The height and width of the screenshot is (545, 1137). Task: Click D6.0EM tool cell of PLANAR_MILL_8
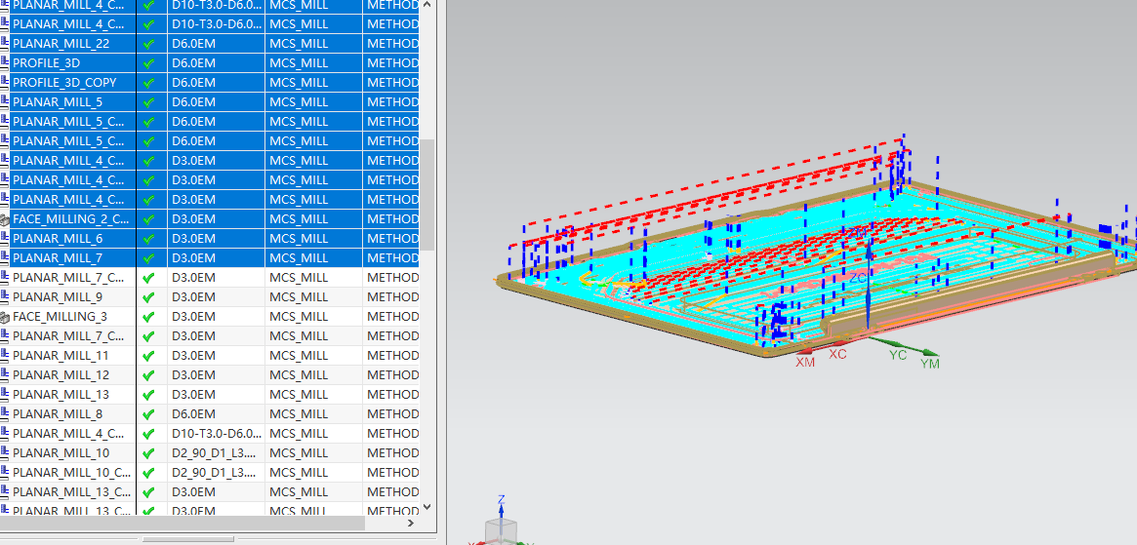(216, 414)
